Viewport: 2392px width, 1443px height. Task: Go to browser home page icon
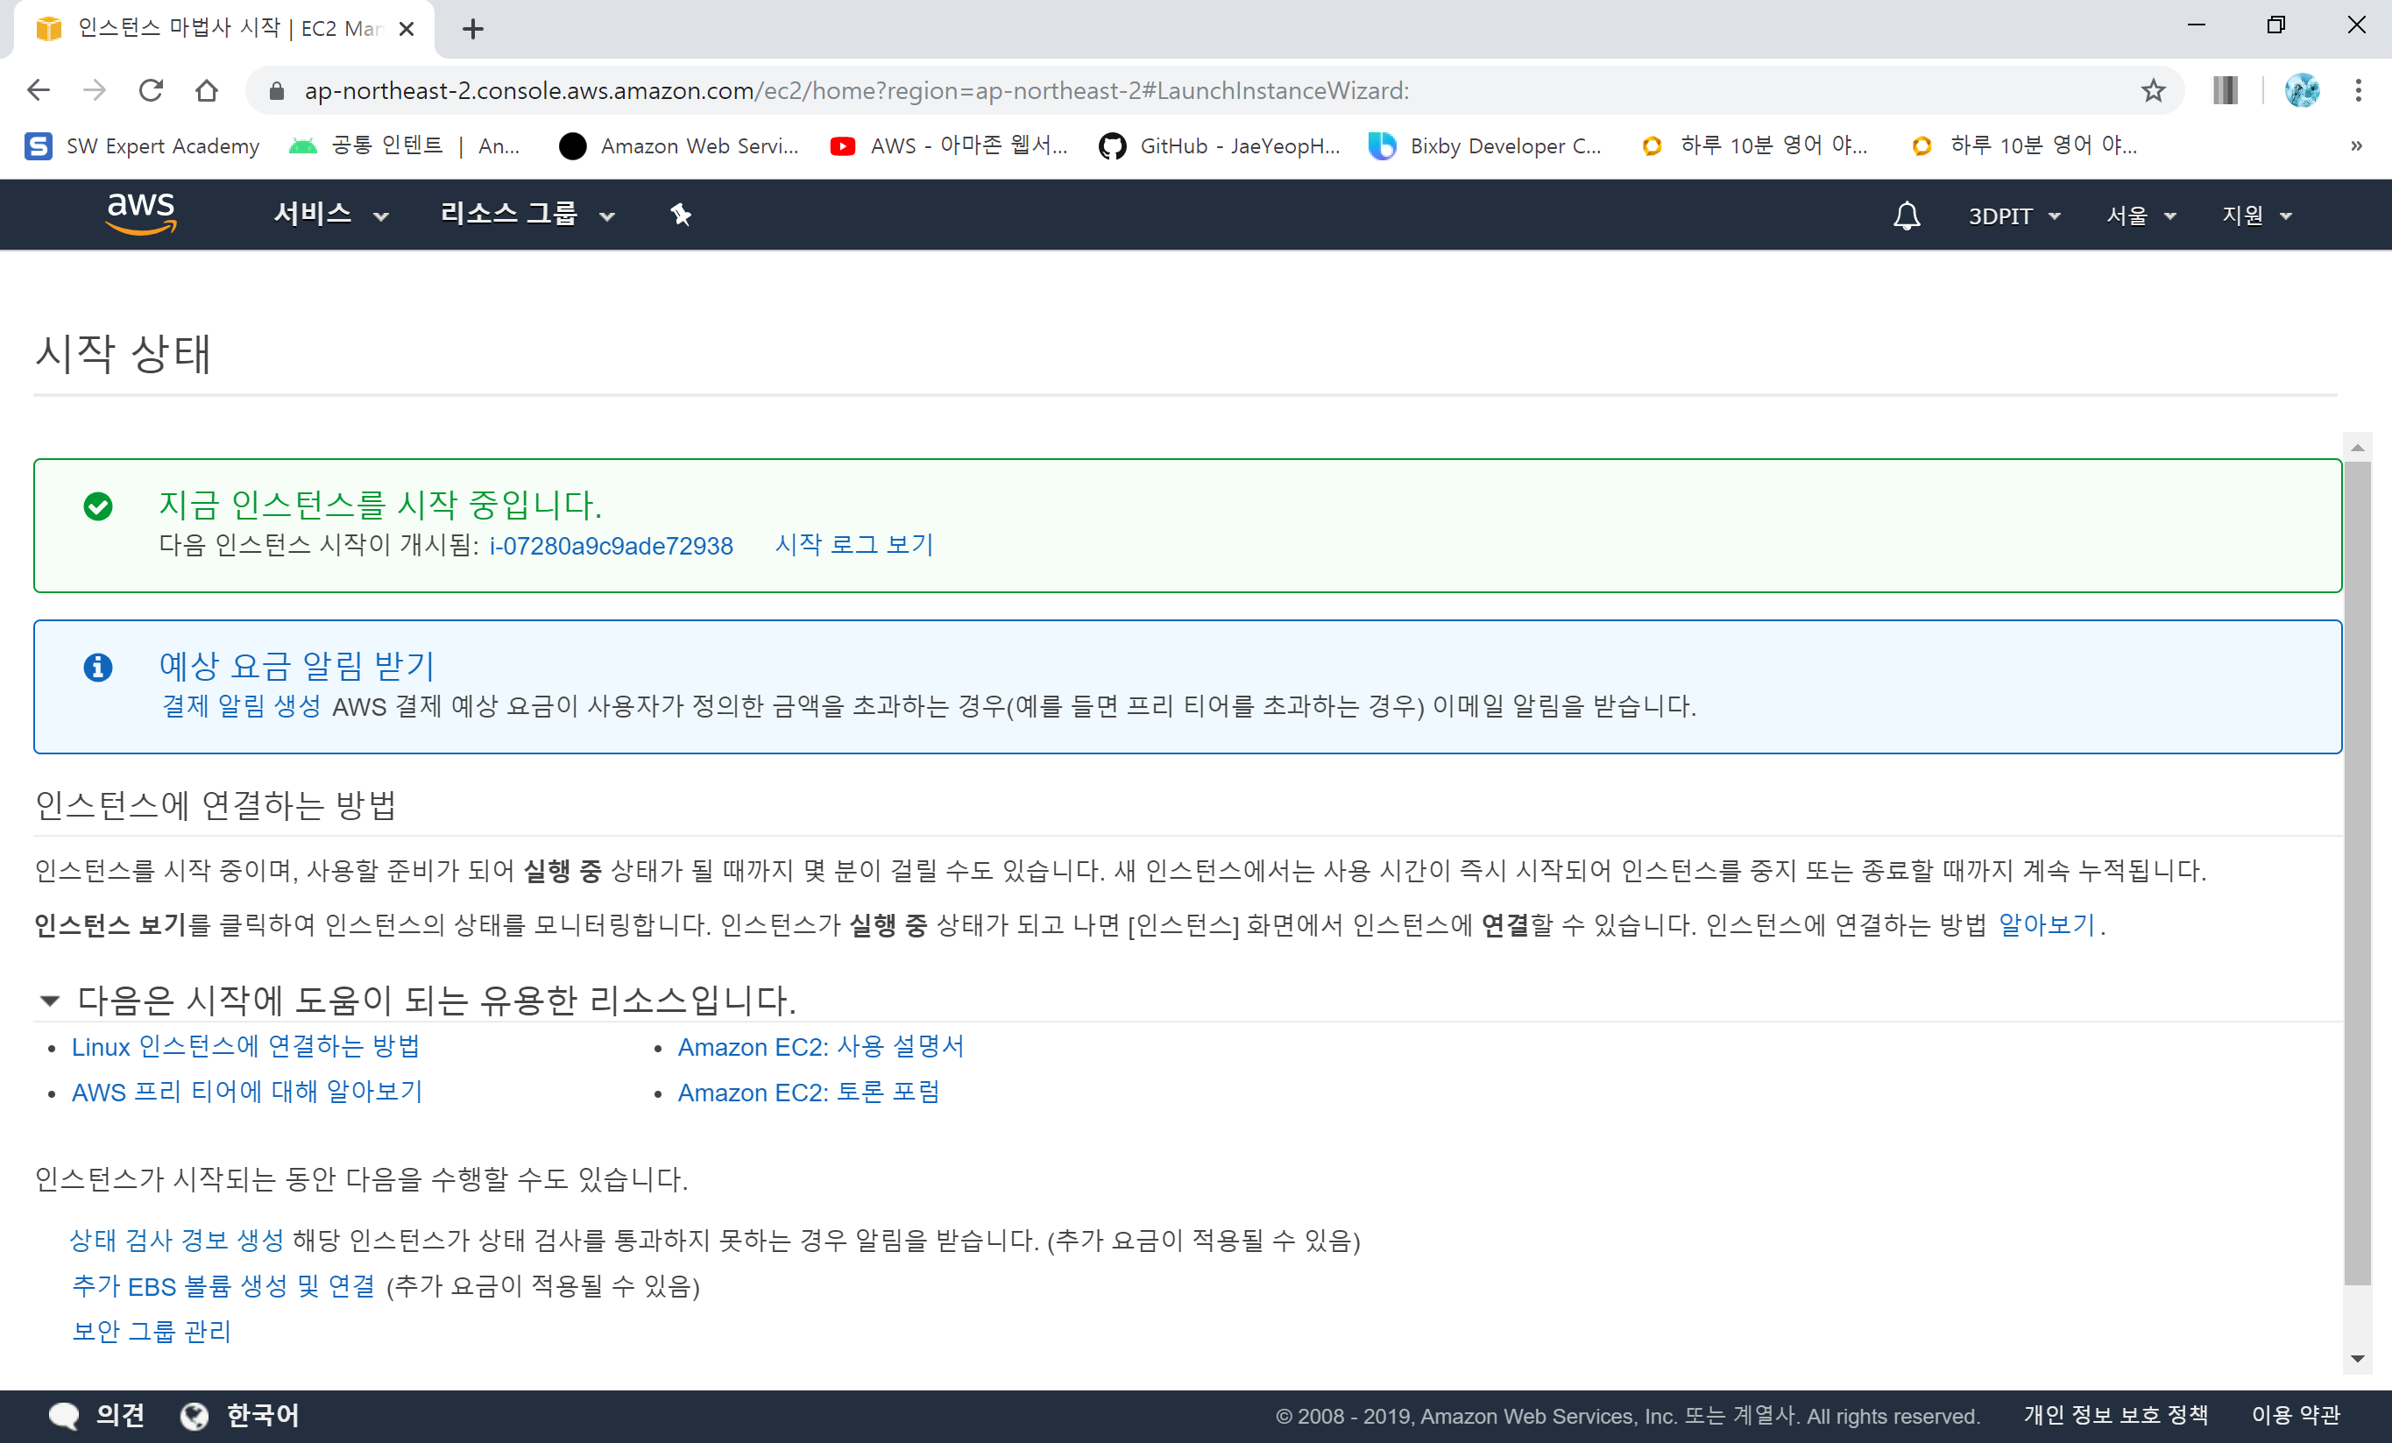(206, 90)
